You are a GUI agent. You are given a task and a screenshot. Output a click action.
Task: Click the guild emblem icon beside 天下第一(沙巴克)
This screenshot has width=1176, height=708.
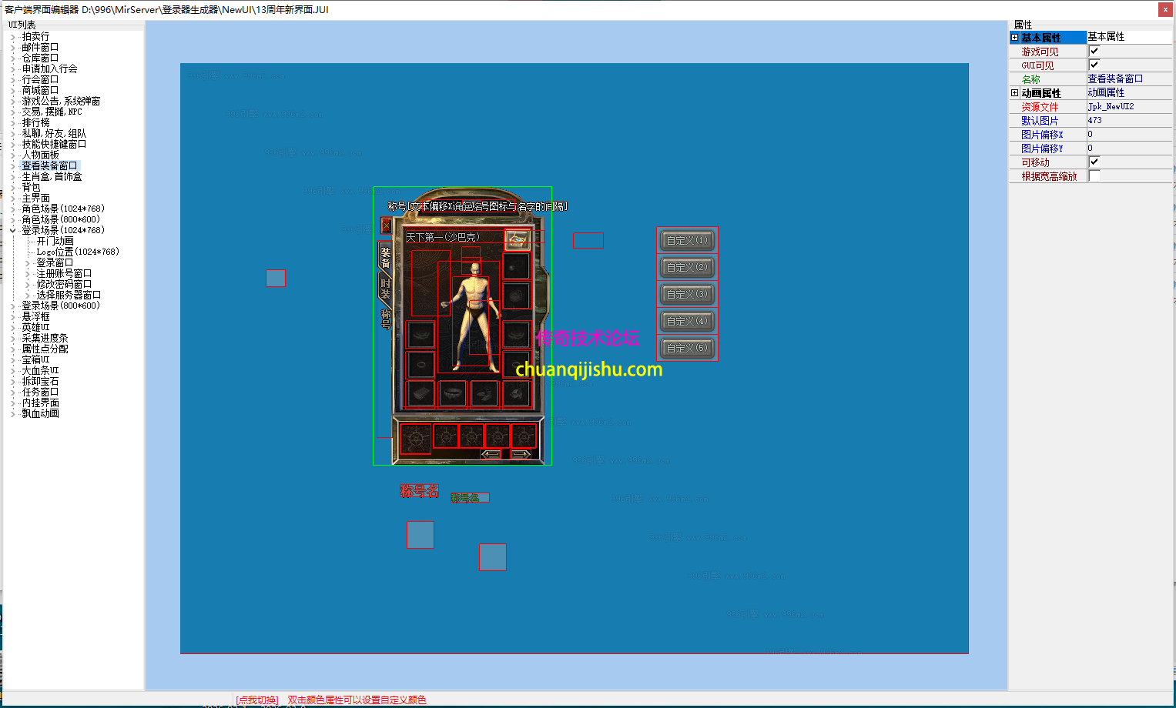tap(518, 240)
